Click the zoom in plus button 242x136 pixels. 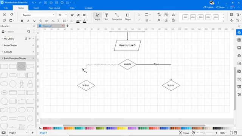[216, 133]
